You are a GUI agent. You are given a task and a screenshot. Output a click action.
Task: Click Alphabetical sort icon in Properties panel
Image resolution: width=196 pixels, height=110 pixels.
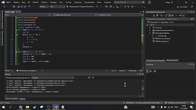[151, 71]
